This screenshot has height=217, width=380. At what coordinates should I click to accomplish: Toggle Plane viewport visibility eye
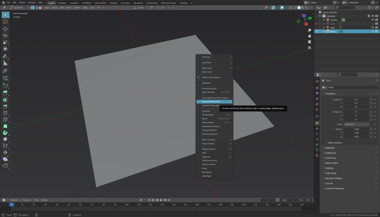(373, 31)
